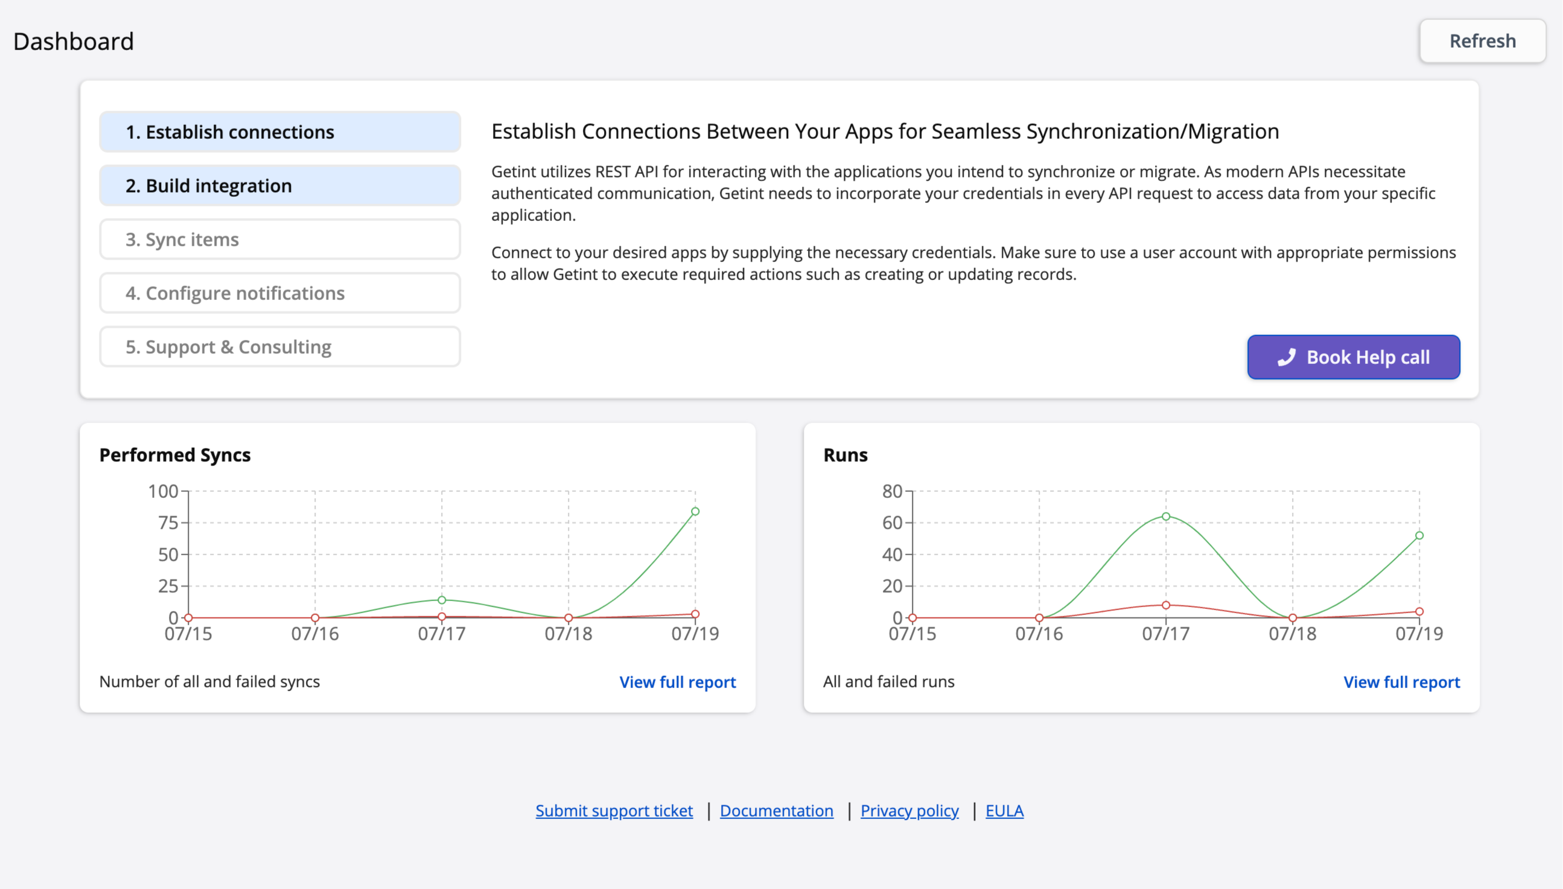1563x889 pixels.
Task: Click the phone icon on Book Help call
Action: [x=1286, y=357]
